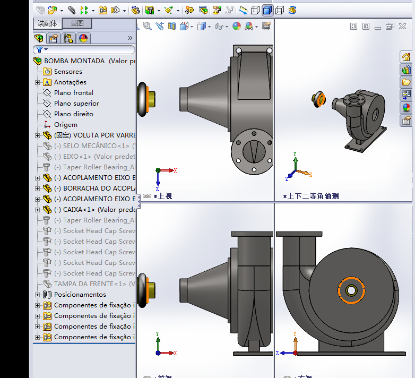
Task: Select the Origem item in tree
Action: (65, 125)
